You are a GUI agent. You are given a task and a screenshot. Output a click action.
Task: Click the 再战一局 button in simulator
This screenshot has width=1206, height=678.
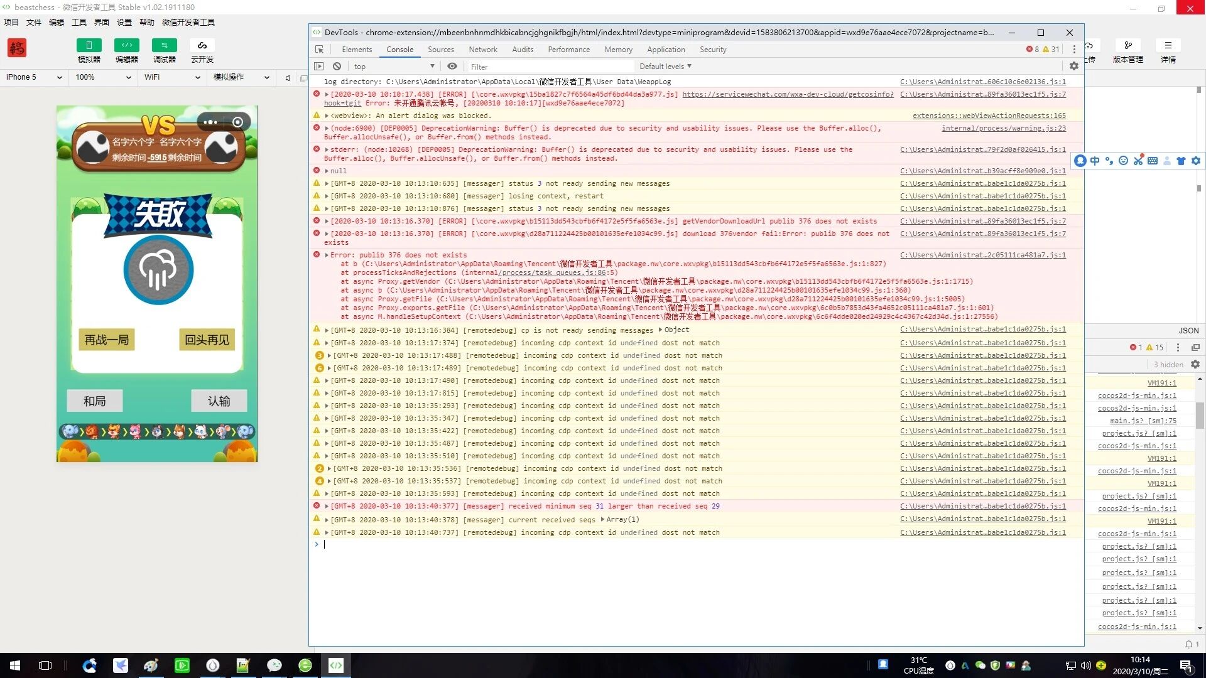point(107,340)
